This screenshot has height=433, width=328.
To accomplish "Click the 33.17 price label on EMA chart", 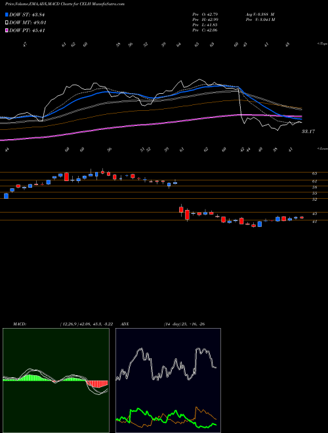I will (x=308, y=131).
